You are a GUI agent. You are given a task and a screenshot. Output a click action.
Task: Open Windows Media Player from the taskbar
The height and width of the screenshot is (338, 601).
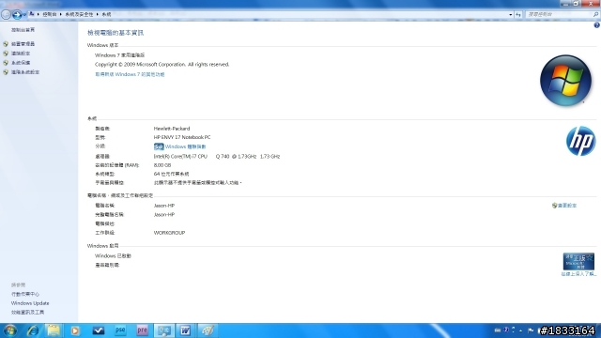tap(75, 330)
